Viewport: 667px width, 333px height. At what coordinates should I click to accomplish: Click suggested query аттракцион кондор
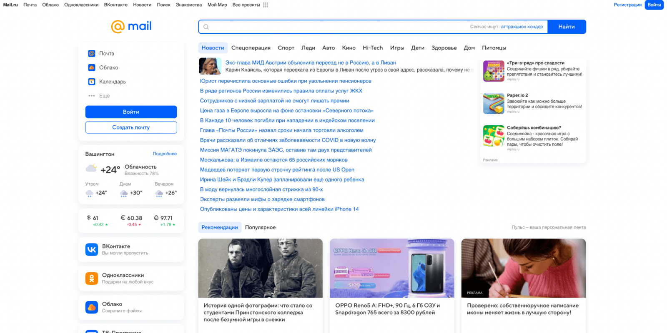point(522,27)
